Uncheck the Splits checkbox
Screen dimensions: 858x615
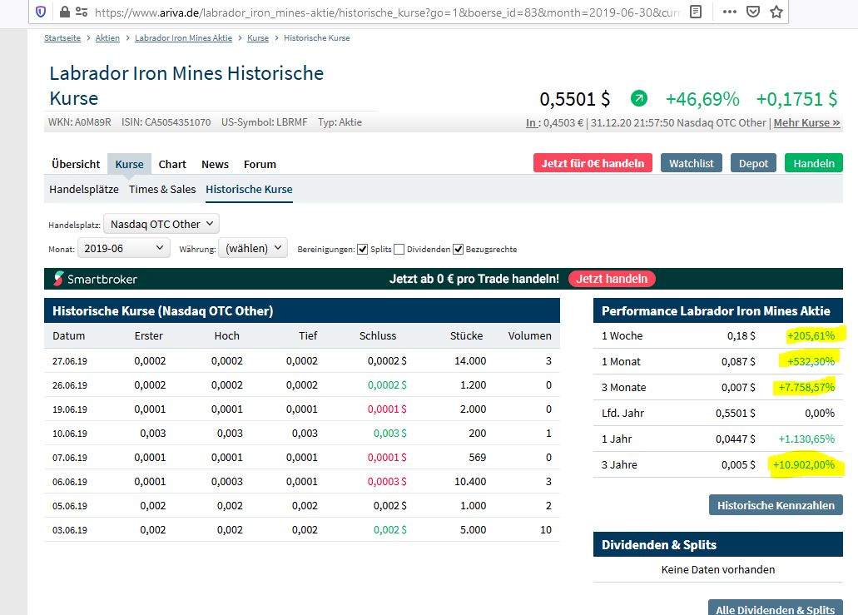pos(364,247)
